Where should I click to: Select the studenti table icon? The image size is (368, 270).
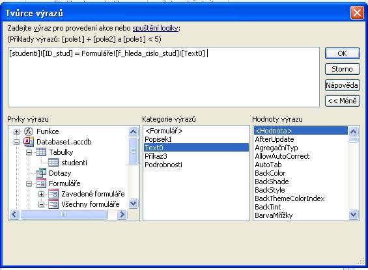pyautogui.click(x=53, y=163)
